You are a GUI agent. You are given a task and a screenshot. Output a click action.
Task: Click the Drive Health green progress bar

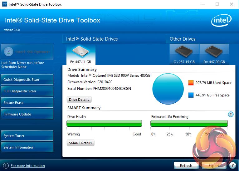(x=105, y=123)
